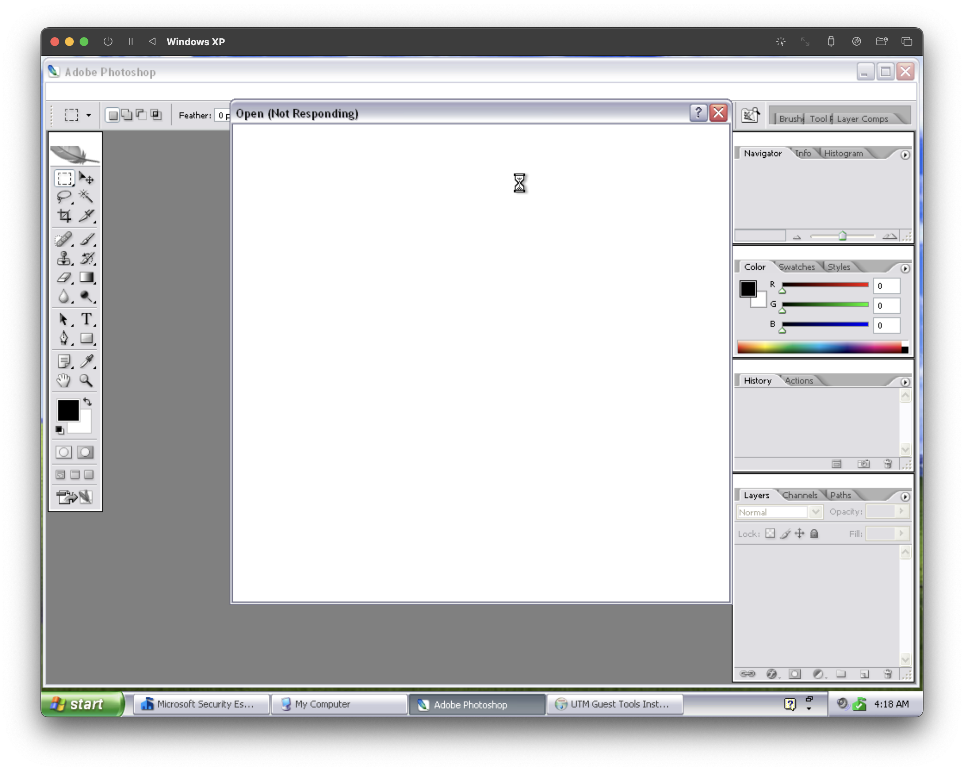The height and width of the screenshot is (771, 964).
Task: Select the Blur tool
Action: [x=64, y=296]
